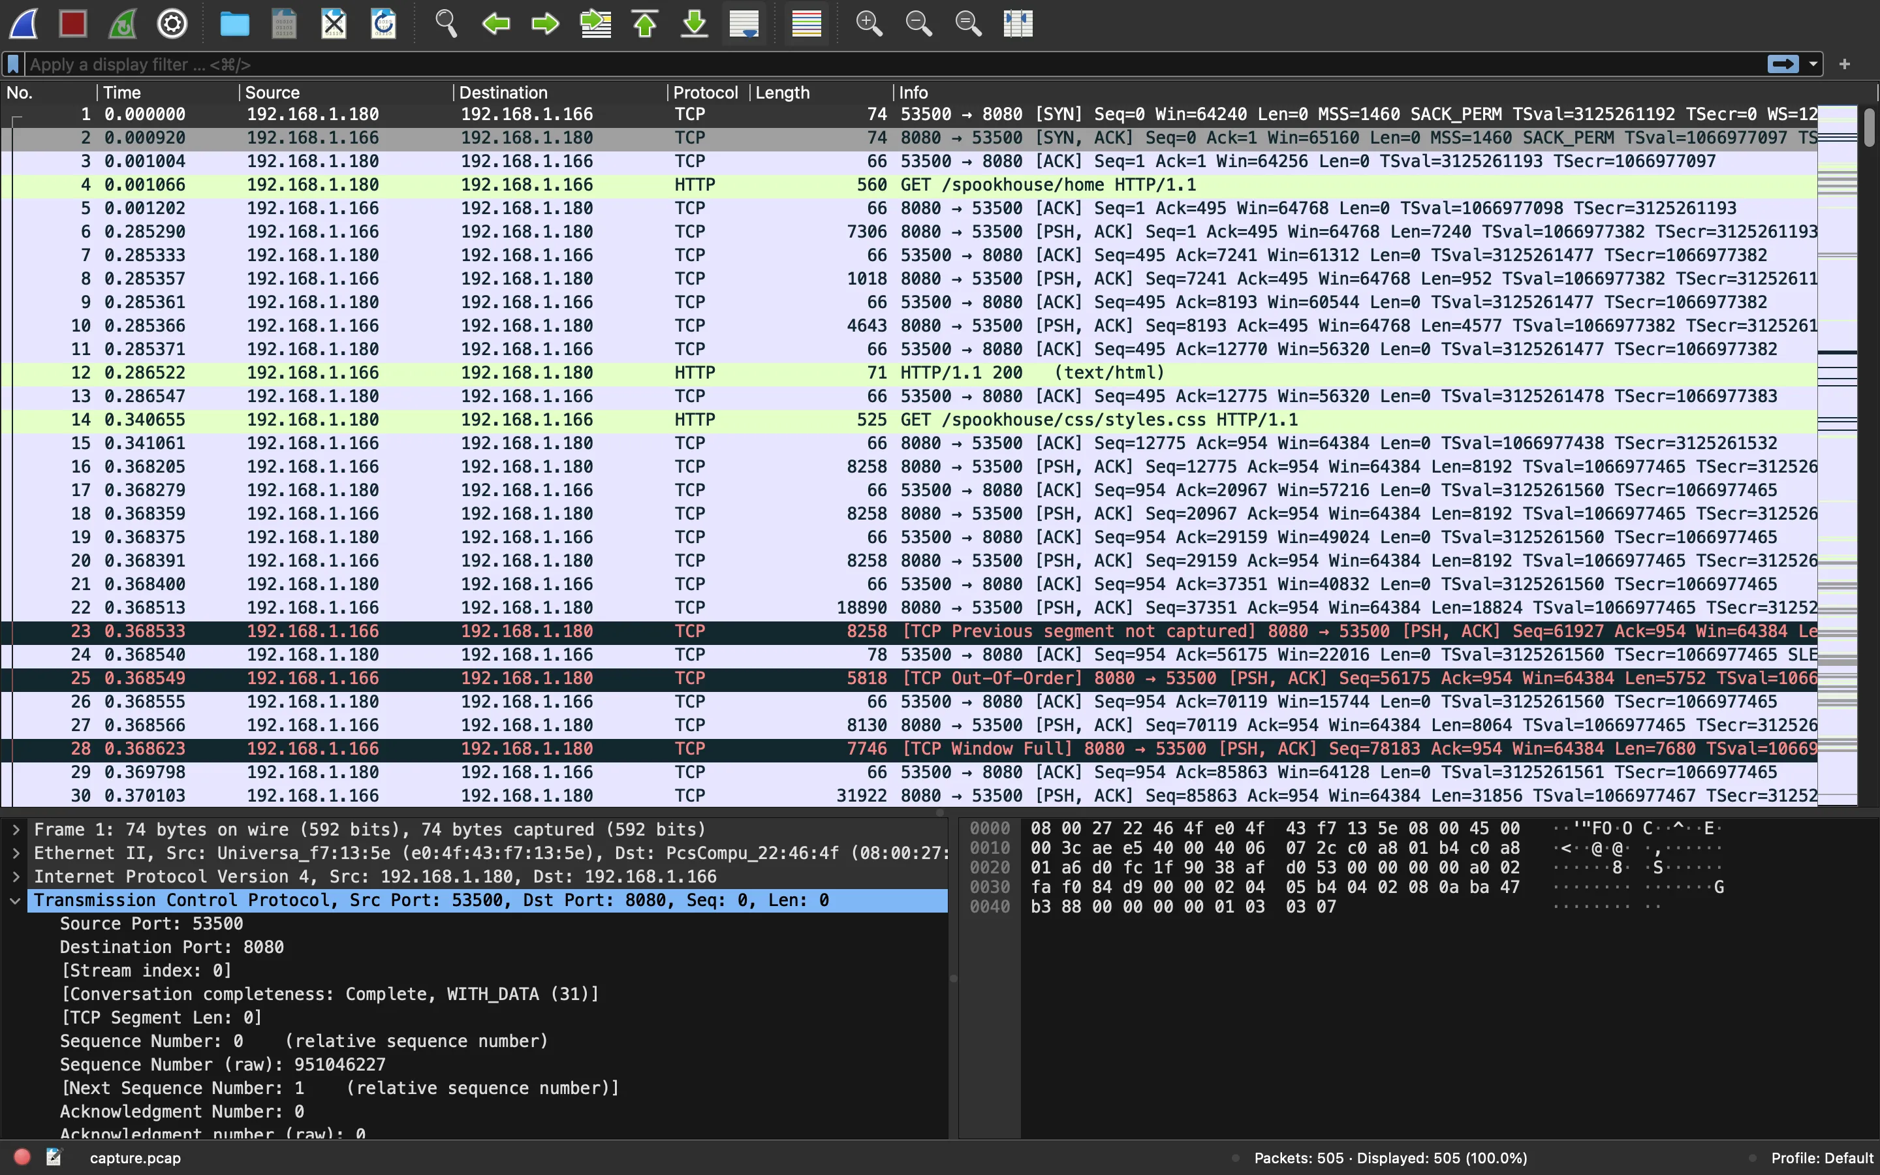Open capture options gear

pyautogui.click(x=172, y=24)
